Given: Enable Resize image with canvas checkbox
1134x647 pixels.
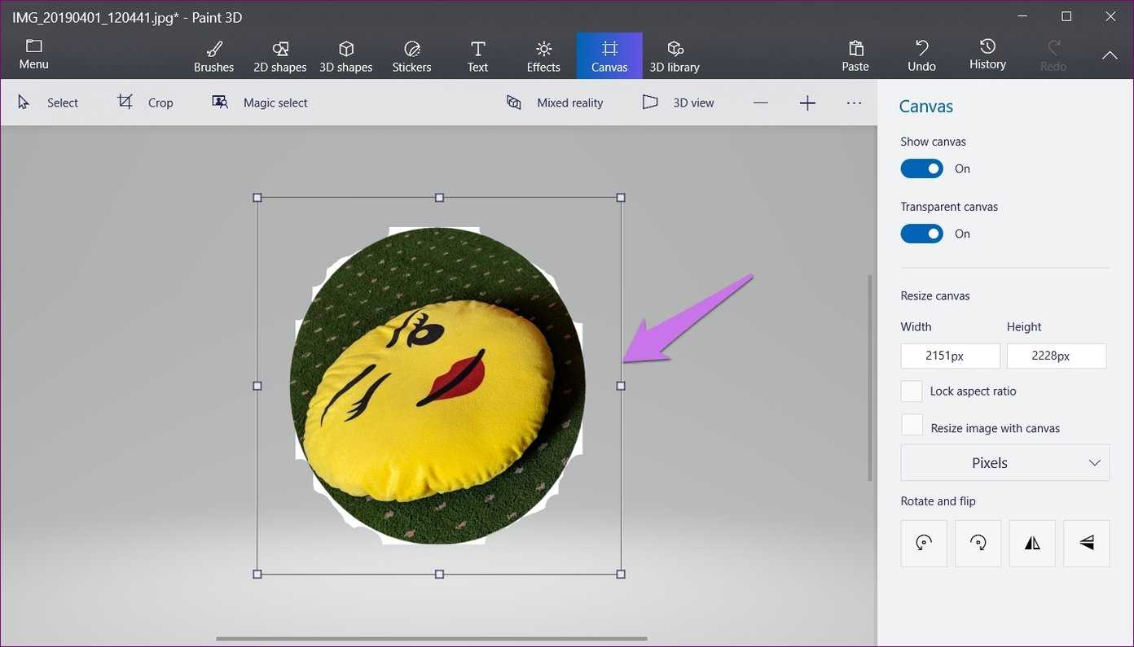Looking at the screenshot, I should tap(912, 426).
